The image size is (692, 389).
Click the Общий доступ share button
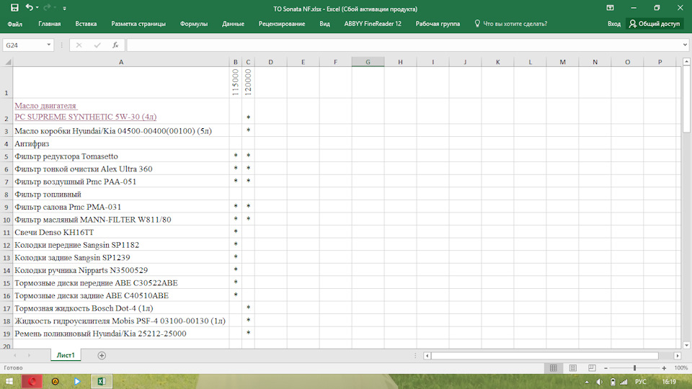(655, 24)
